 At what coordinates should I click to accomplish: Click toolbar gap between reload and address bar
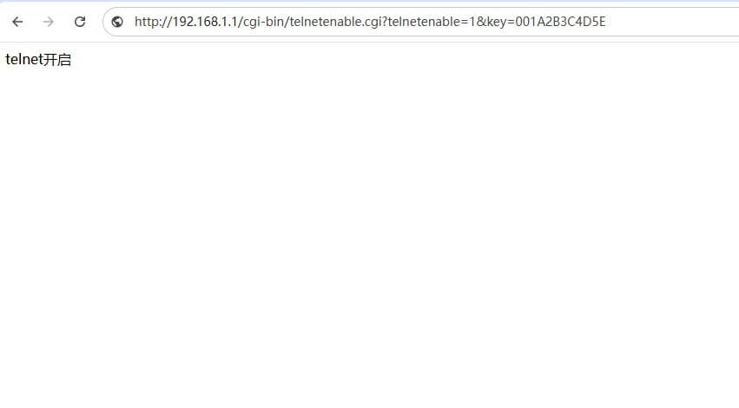(96, 22)
